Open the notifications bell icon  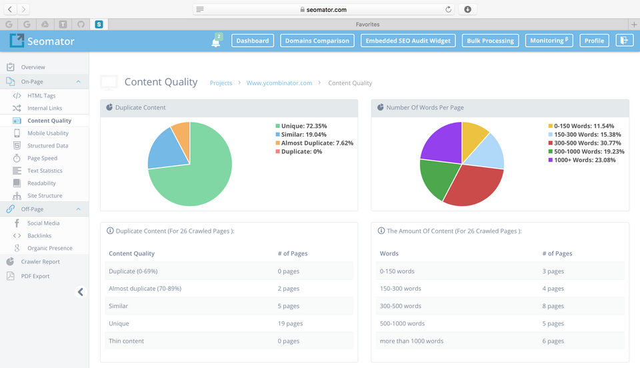(x=216, y=42)
